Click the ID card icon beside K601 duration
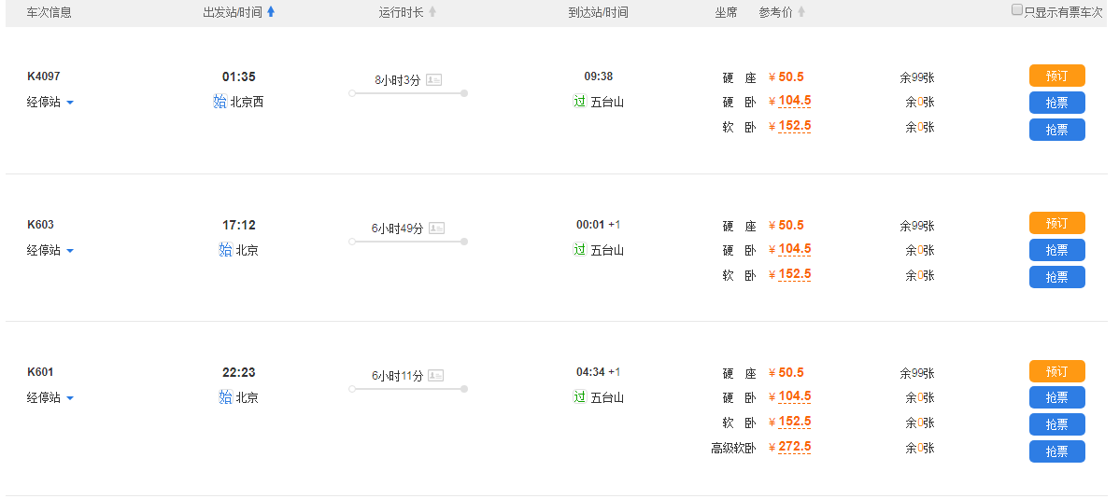 pos(436,376)
